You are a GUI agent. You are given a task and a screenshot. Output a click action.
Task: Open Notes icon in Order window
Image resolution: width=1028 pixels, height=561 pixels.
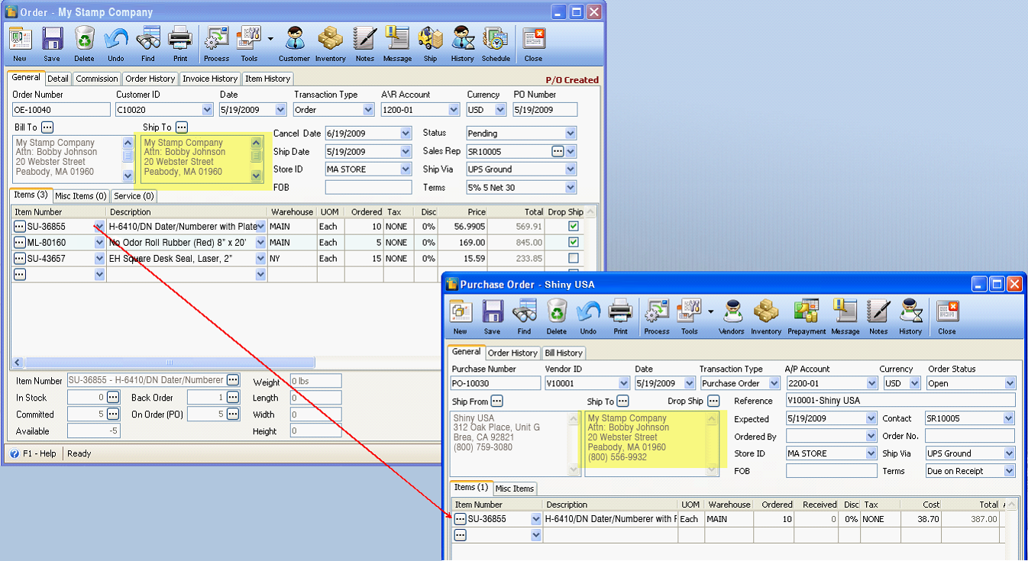coord(365,38)
